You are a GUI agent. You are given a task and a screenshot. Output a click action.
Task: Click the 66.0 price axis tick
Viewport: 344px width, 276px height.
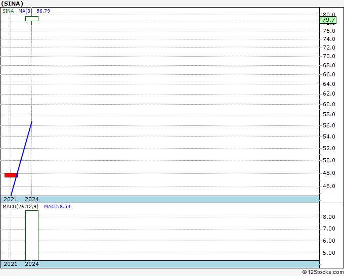[x=329, y=74]
